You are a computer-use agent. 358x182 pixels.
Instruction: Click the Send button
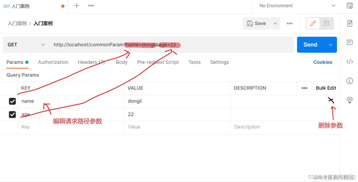tap(310, 45)
